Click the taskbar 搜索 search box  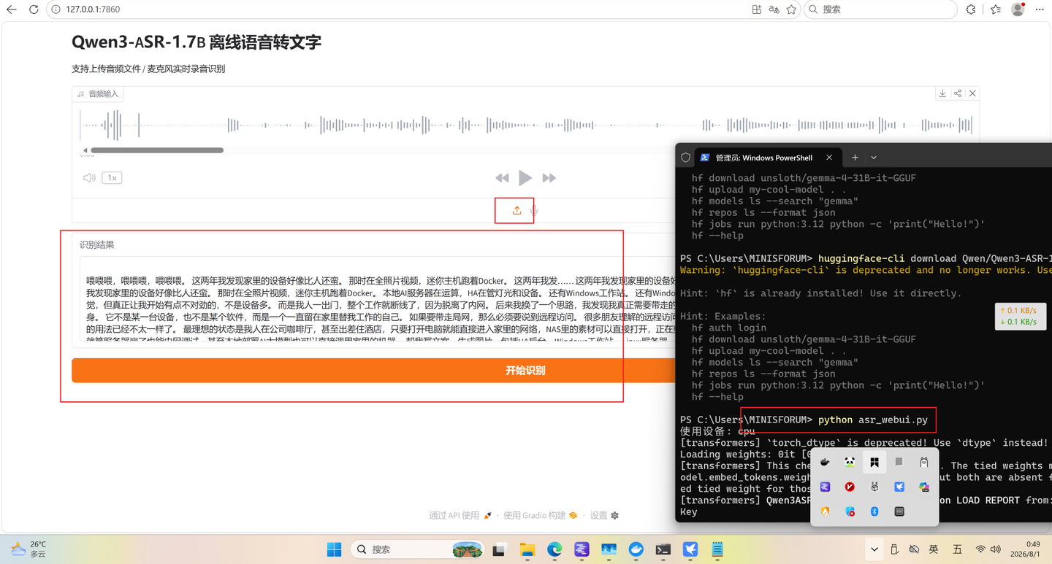(x=417, y=549)
